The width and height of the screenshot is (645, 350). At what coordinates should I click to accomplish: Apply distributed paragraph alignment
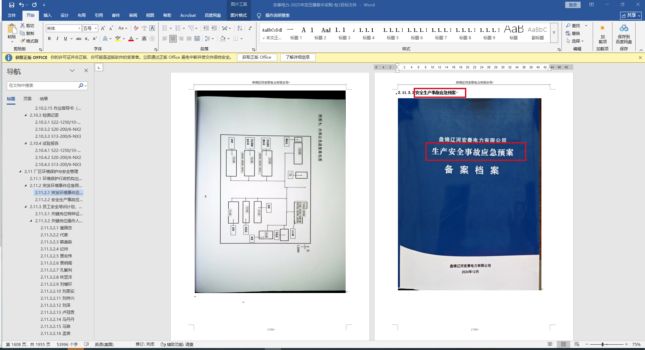pyautogui.click(x=197, y=39)
